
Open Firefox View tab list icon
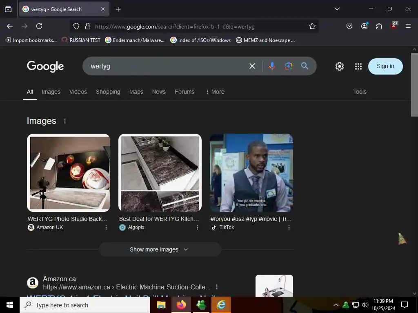pos(8,9)
